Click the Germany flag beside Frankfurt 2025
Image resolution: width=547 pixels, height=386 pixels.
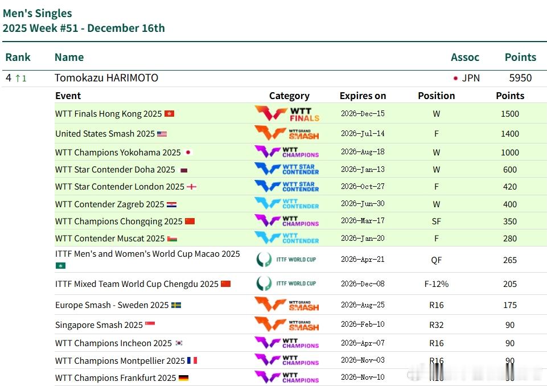tap(183, 378)
